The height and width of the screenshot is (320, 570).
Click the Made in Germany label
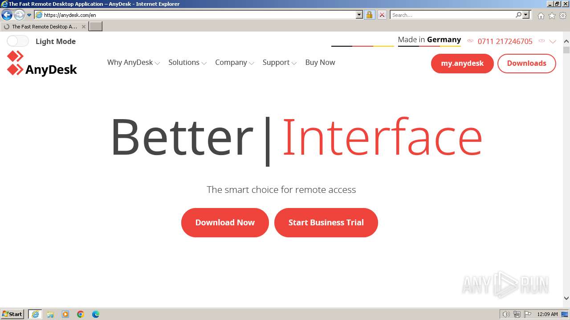[429, 40]
